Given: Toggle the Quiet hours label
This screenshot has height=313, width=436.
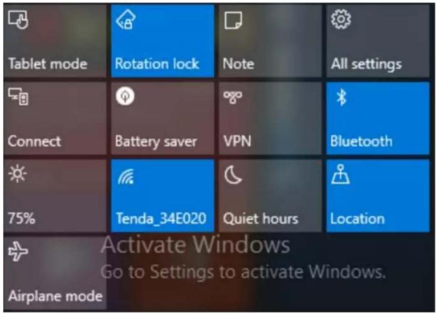Looking at the screenshot, I should (261, 219).
